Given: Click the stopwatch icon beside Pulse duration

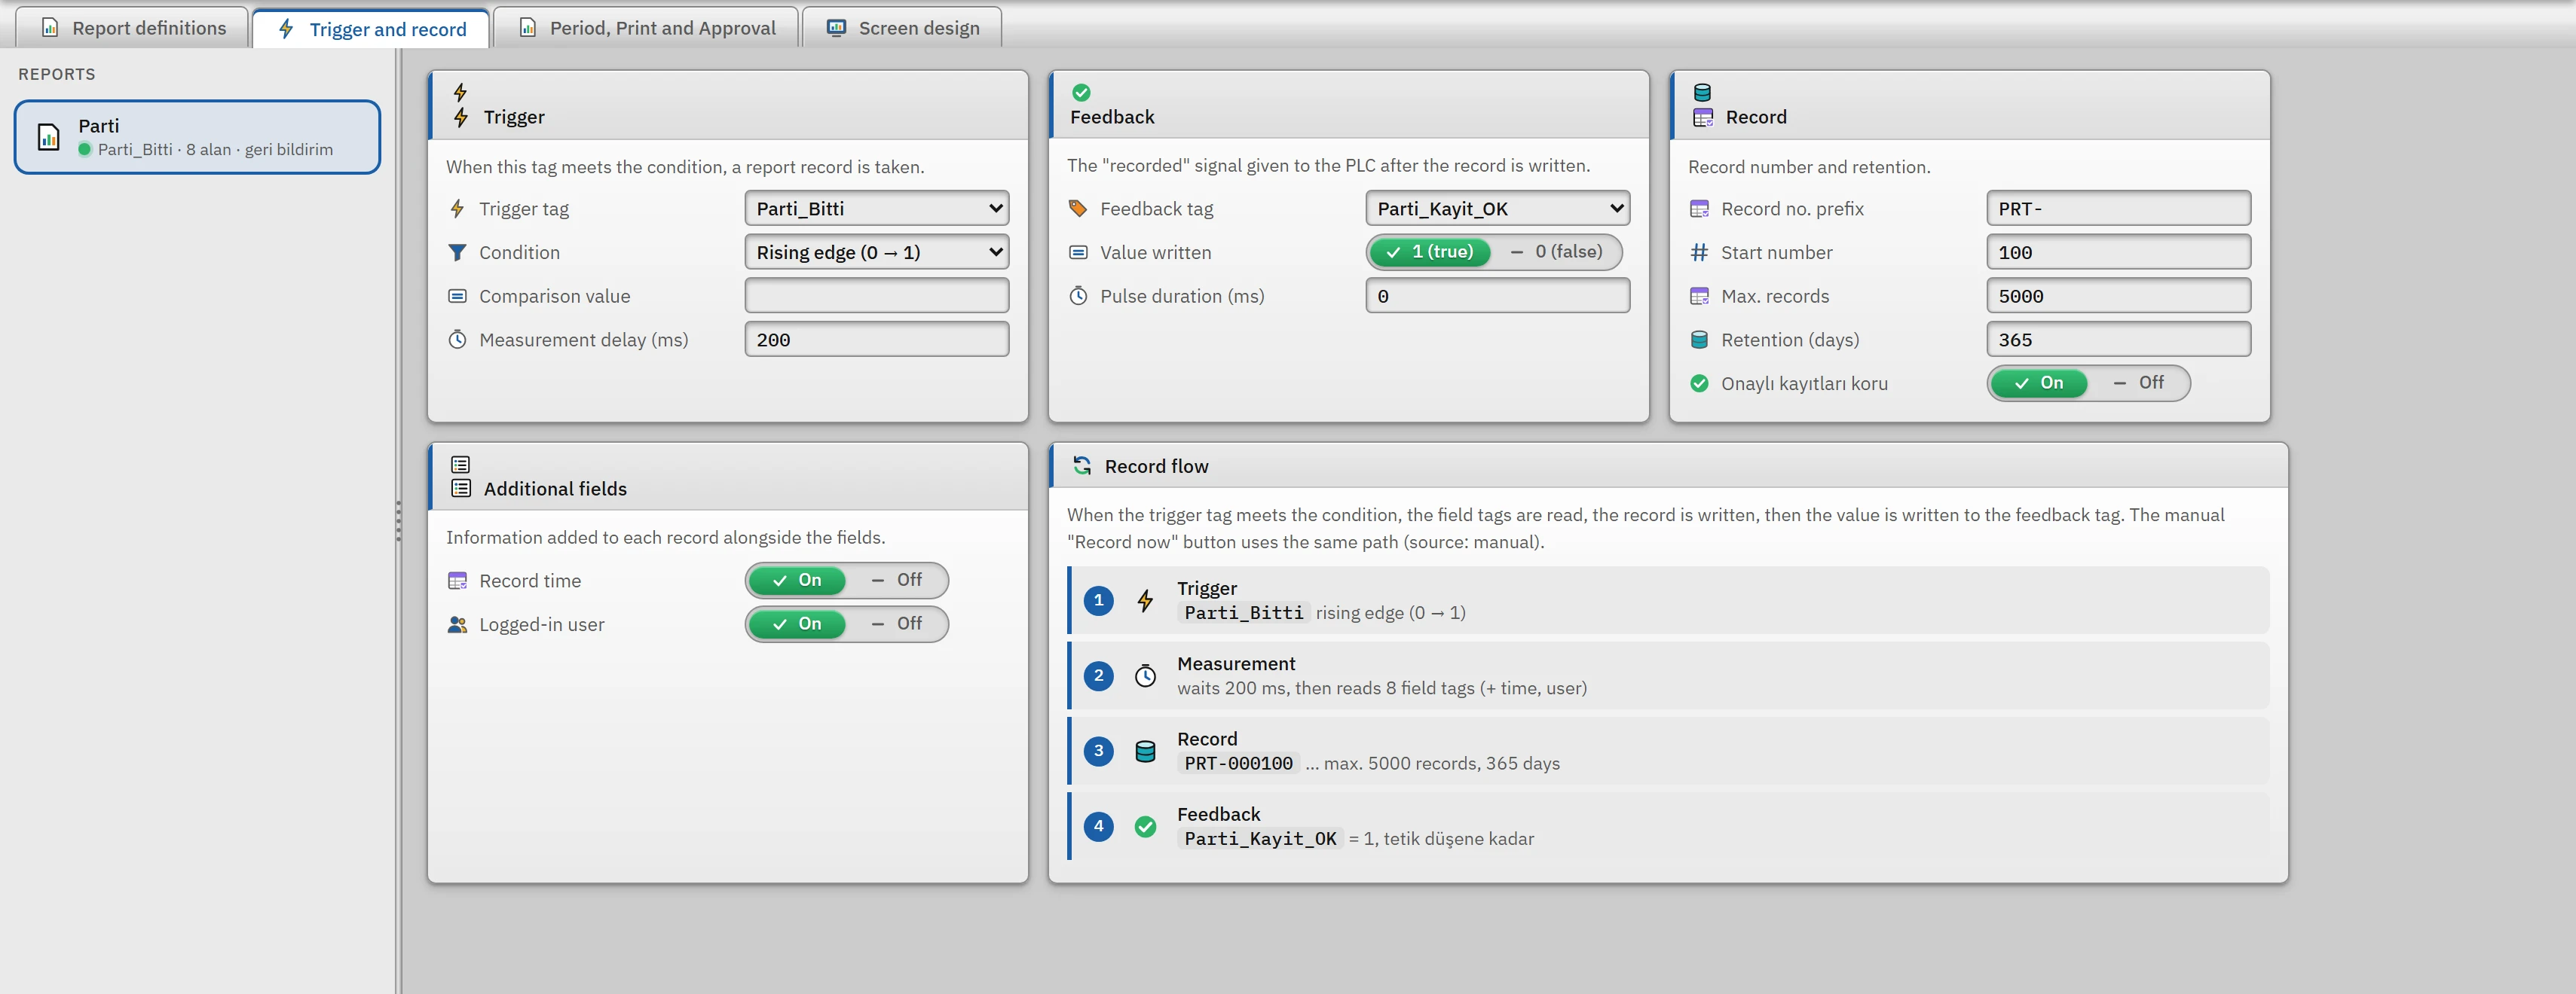Looking at the screenshot, I should tap(1078, 296).
